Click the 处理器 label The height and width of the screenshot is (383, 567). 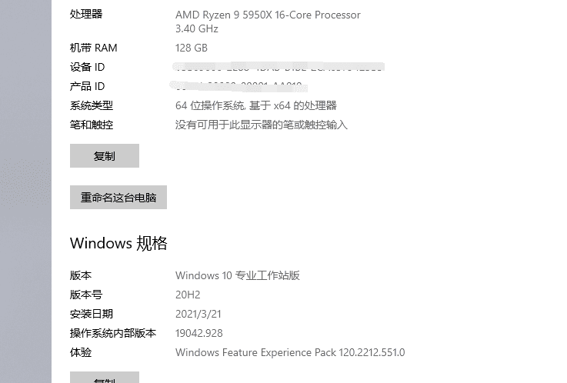point(86,14)
